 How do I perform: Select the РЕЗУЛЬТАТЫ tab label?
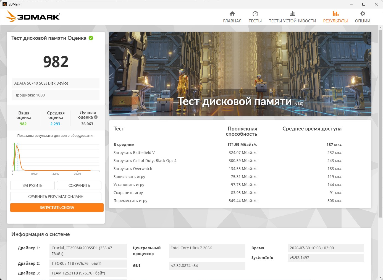[335, 21]
